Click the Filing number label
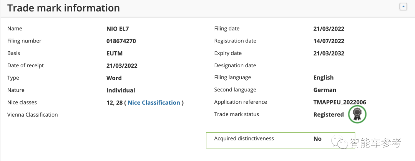This screenshot has width=415, height=161. [x=24, y=41]
